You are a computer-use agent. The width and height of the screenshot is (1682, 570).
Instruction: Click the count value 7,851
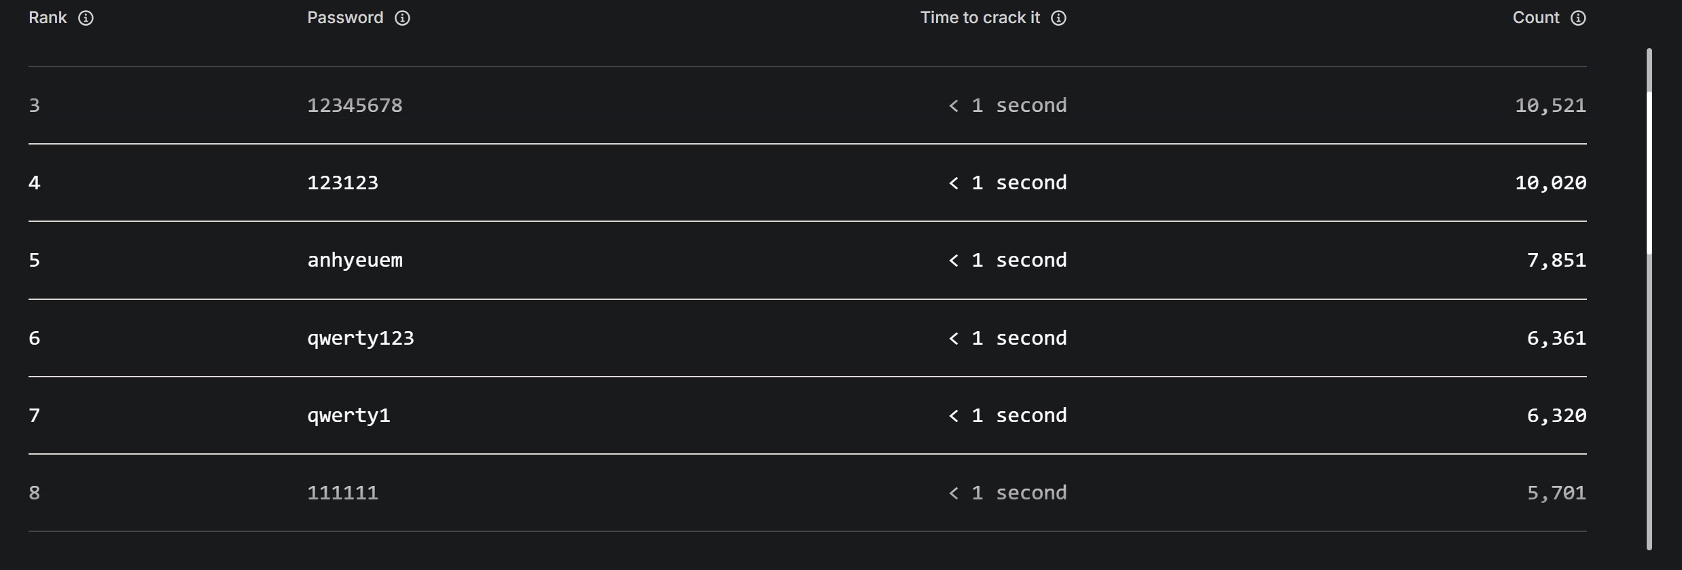pyautogui.click(x=1556, y=261)
